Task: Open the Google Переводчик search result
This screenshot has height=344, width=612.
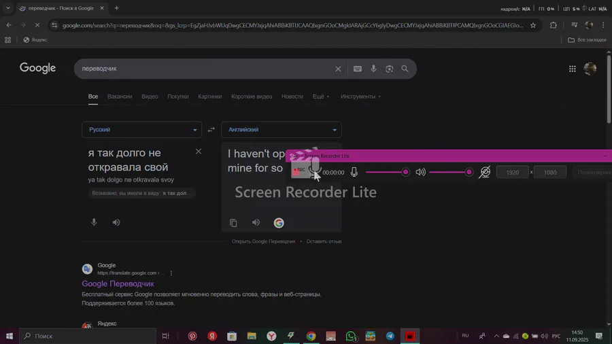Action: 118,283
